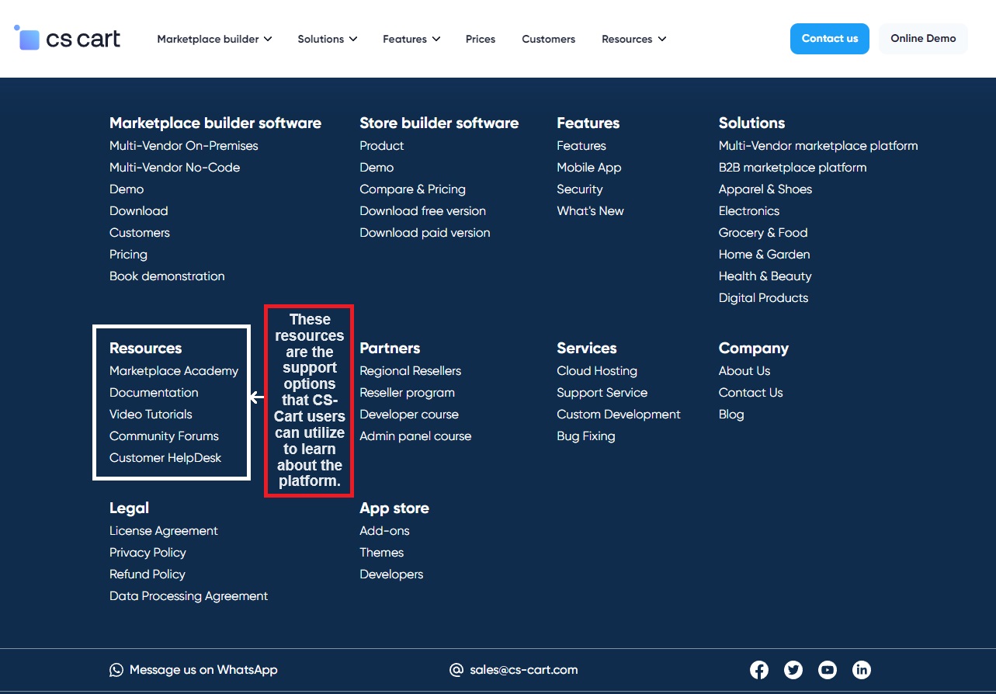Open the Support Service link

point(602,393)
